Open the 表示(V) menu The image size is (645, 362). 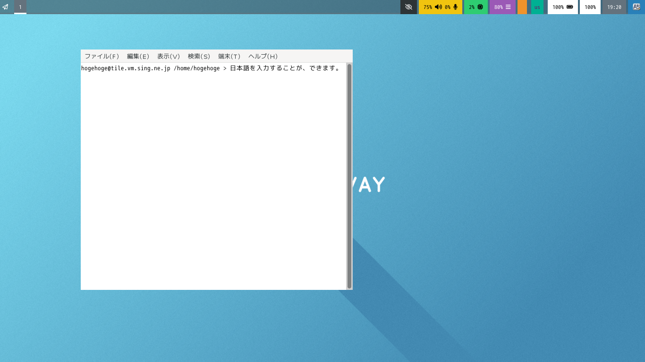click(169, 56)
